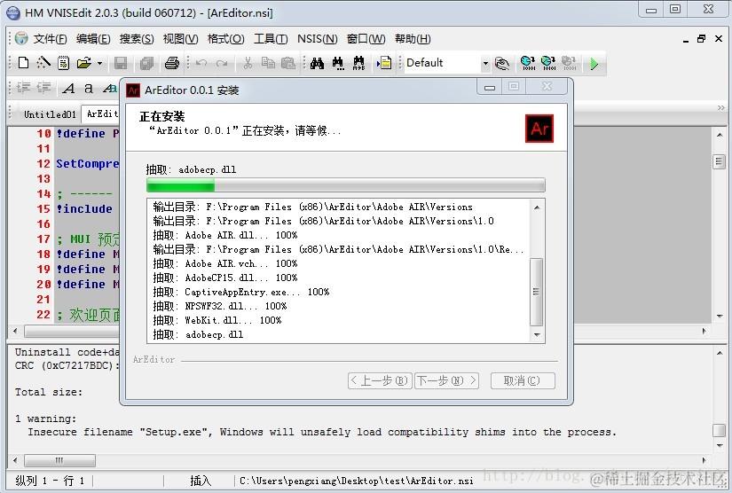The image size is (732, 493).
Task: Click the compiler output horizontal scrollbar thumb
Action: pyautogui.click(x=59, y=460)
